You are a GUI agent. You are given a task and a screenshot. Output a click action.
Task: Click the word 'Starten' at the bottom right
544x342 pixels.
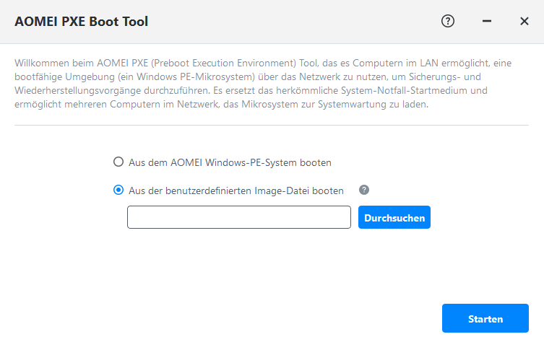[x=485, y=318]
